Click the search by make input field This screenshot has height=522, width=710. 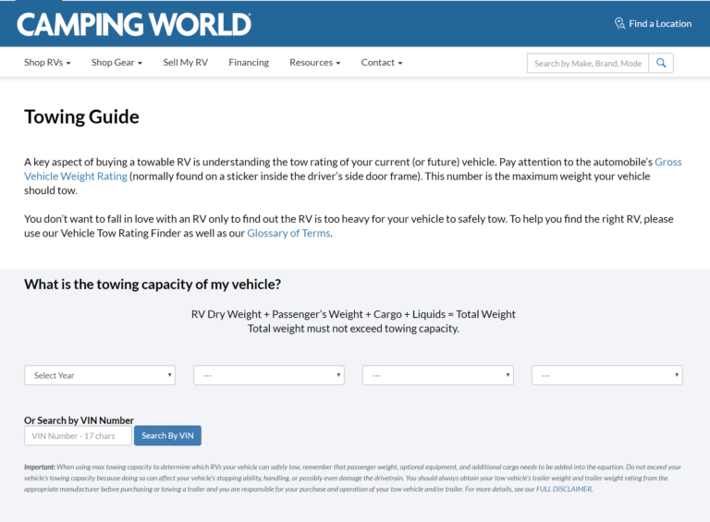click(x=587, y=63)
